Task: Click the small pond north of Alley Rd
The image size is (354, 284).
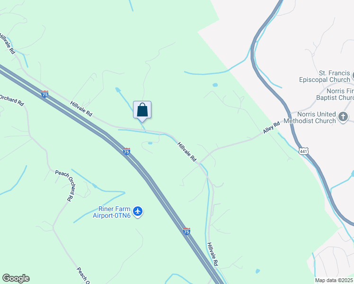Action: click(x=215, y=85)
